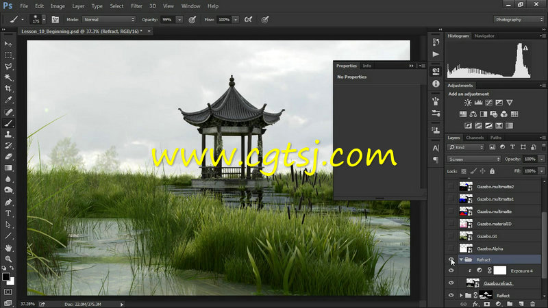The image size is (548, 308).
Task: Open the Image menu
Action: [x=58, y=6]
